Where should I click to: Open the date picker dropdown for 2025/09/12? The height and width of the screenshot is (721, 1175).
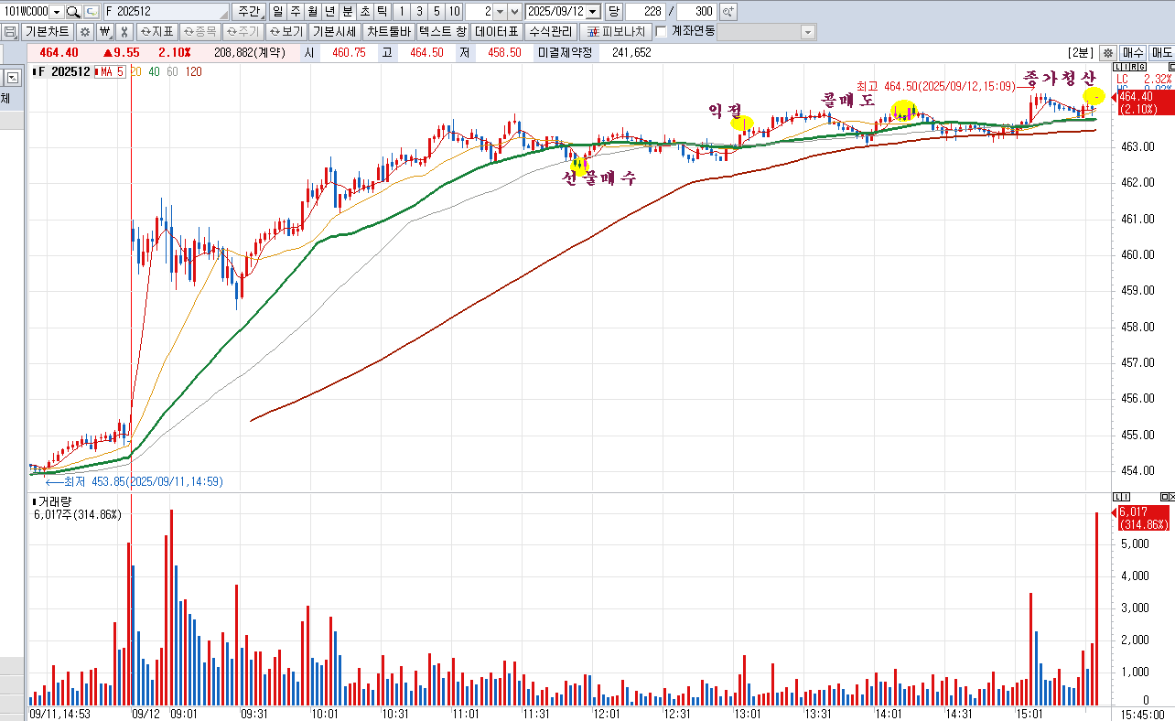(593, 12)
